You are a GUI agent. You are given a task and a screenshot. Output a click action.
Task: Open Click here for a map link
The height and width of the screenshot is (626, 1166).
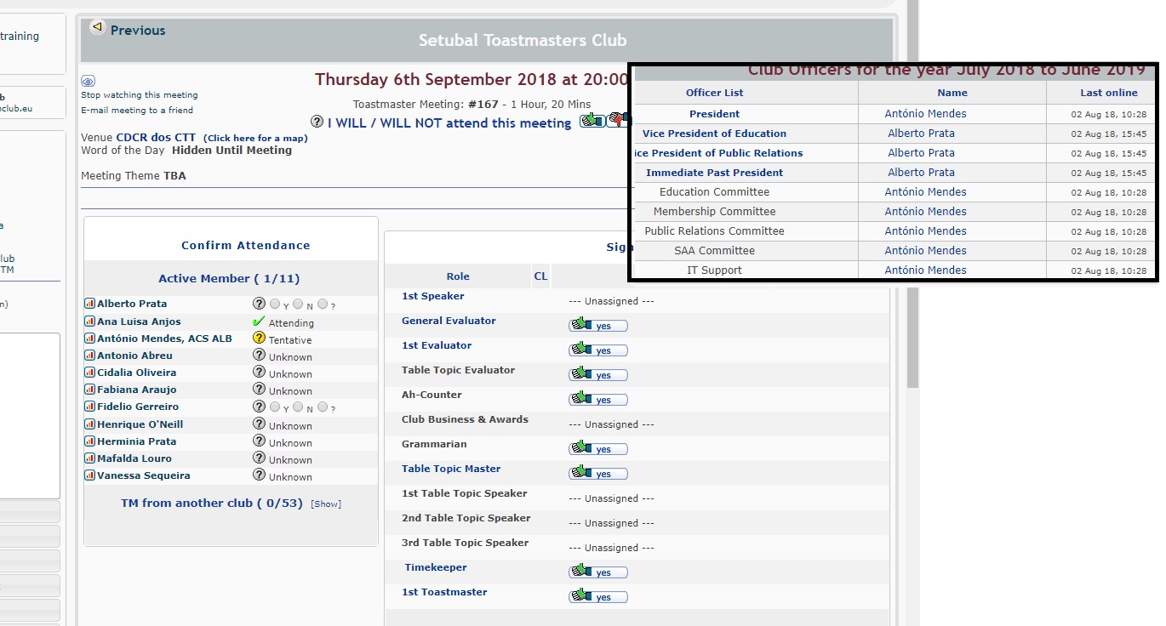[x=255, y=138]
